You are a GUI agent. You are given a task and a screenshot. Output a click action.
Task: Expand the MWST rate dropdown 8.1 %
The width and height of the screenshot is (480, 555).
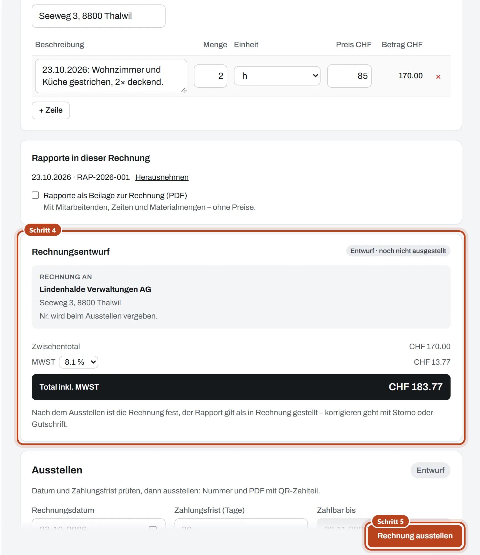79,362
